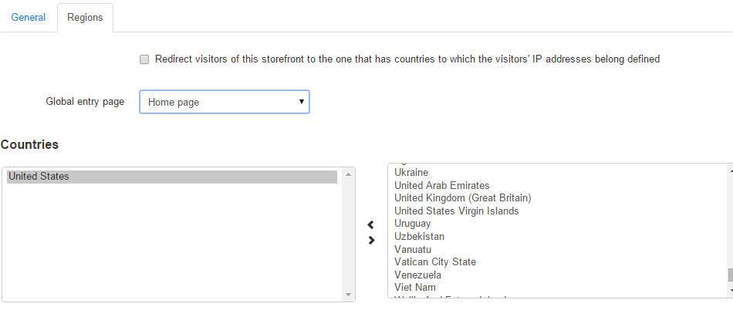Select the Regions tab

click(85, 17)
